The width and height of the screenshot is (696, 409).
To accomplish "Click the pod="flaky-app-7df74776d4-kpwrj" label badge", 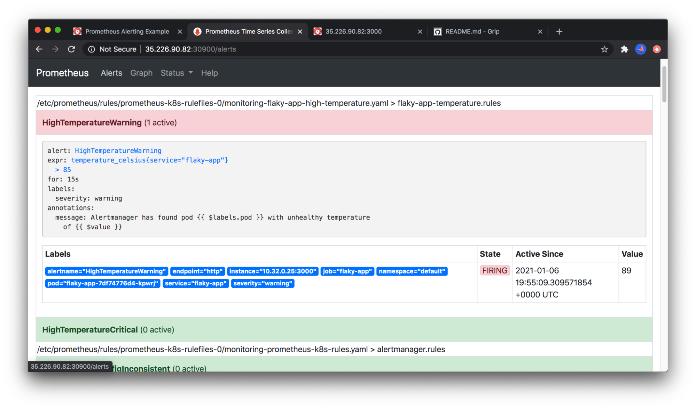I will click(103, 283).
